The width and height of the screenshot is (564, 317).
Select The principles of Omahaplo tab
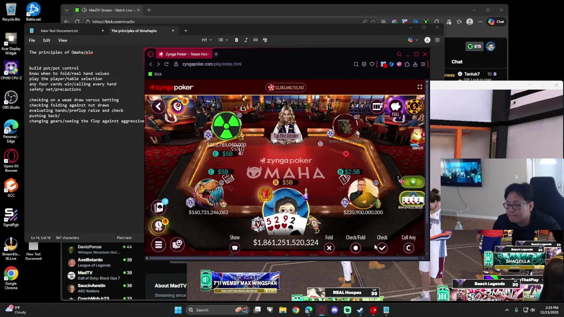pyautogui.click(x=134, y=31)
